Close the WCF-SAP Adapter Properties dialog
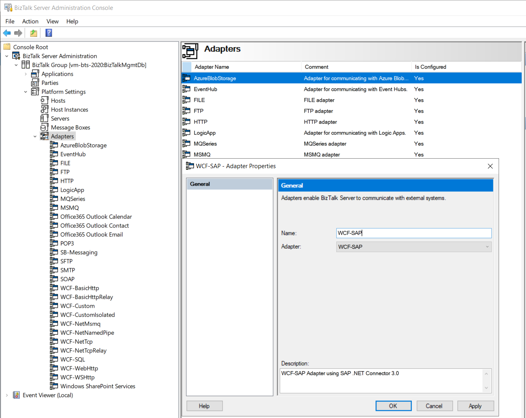 [490, 166]
